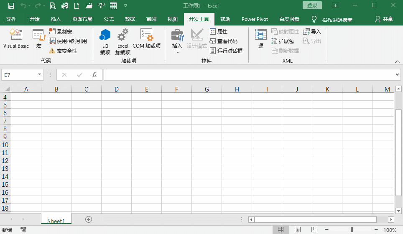Switch to the Insert (插入) ribbon tab

click(x=56, y=19)
